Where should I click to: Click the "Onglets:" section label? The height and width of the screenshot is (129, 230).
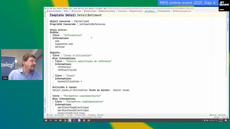tap(55, 53)
